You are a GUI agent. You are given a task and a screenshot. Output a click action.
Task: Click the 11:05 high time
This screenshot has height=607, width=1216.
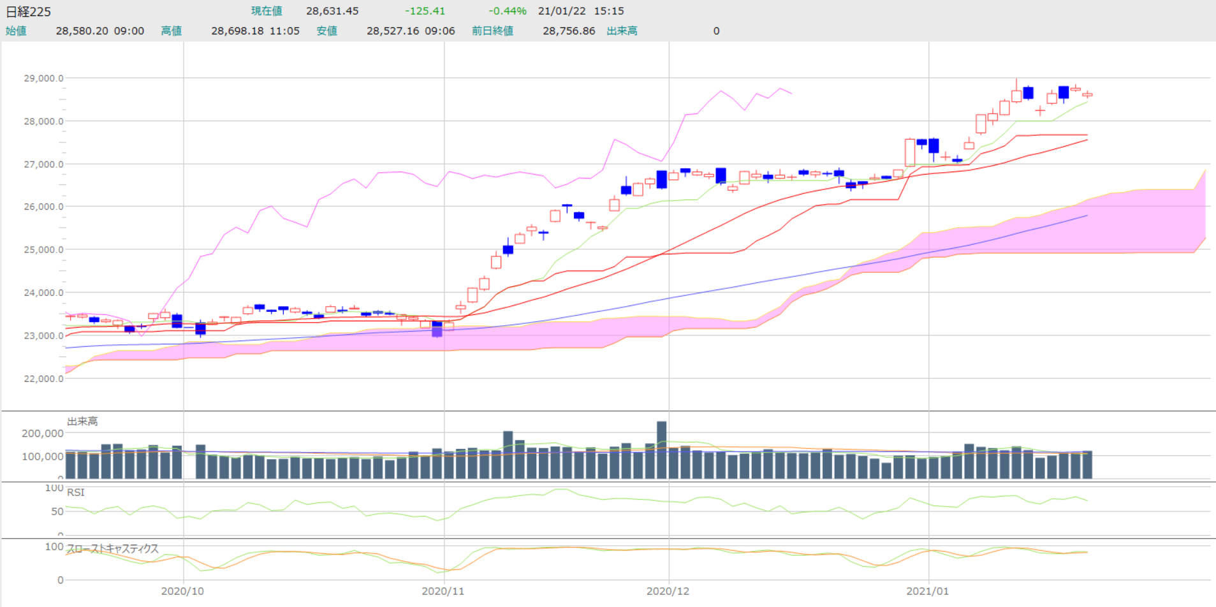pyautogui.click(x=284, y=31)
